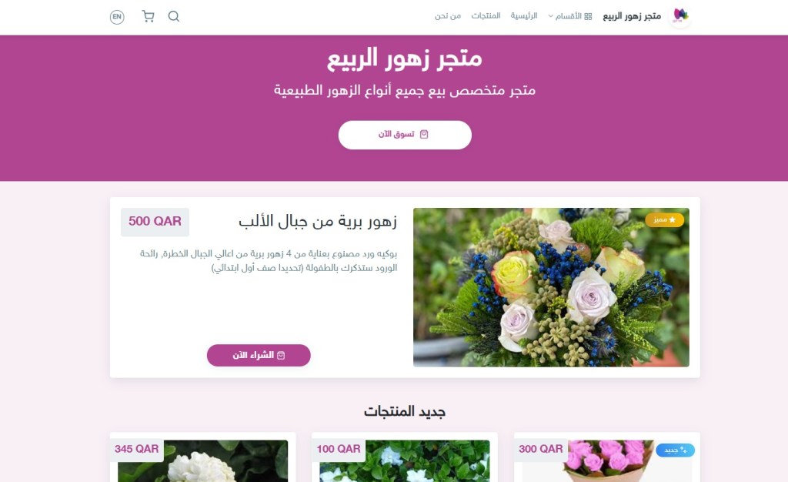Click the store logo icon in header
Image resolution: width=788 pixels, height=482 pixels.
(x=680, y=16)
